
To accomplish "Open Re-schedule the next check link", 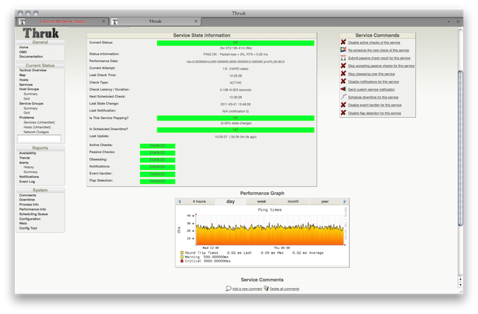I will click(378, 50).
